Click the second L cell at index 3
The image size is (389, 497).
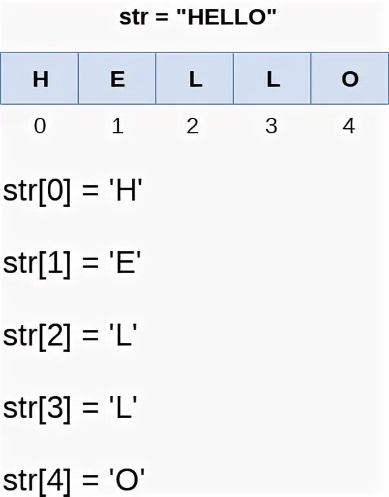coord(272,79)
